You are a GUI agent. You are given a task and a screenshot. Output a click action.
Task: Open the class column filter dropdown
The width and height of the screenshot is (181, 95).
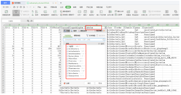click(115, 28)
